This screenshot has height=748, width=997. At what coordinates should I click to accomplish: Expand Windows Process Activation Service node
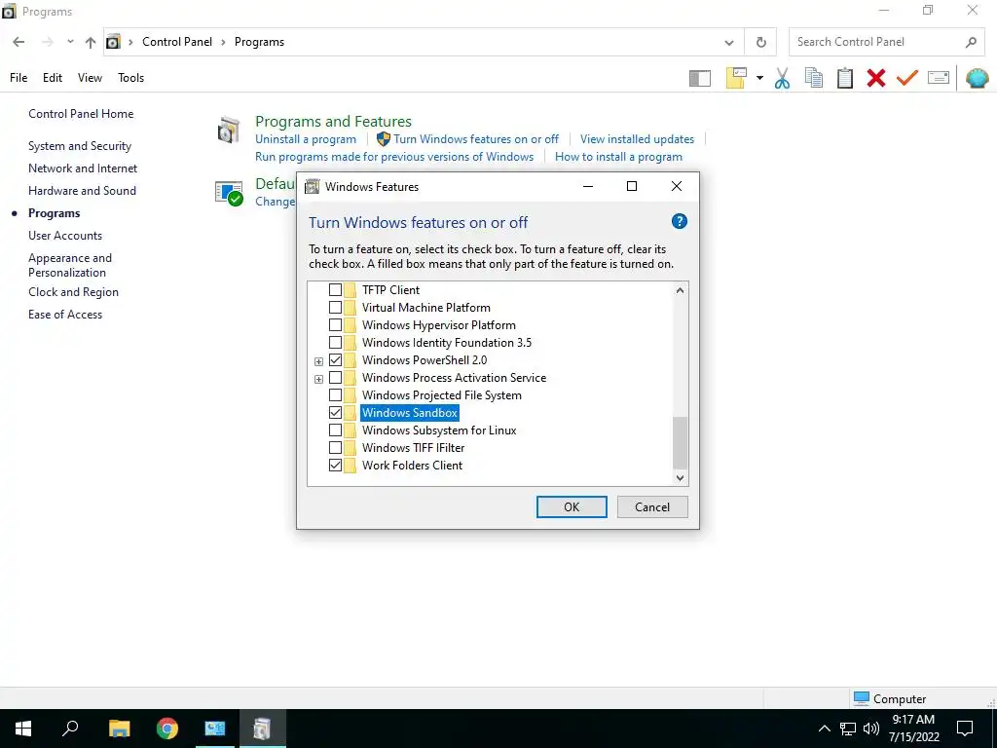click(x=318, y=379)
